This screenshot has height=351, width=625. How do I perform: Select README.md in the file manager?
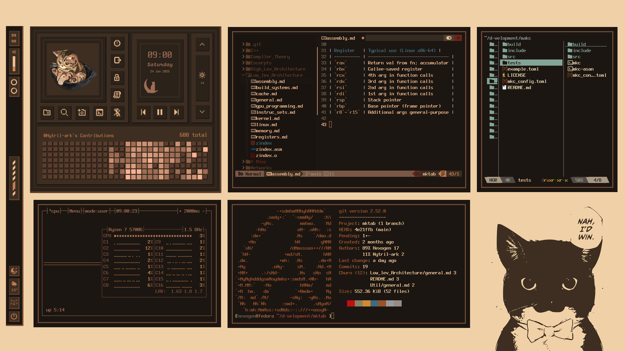click(x=517, y=87)
